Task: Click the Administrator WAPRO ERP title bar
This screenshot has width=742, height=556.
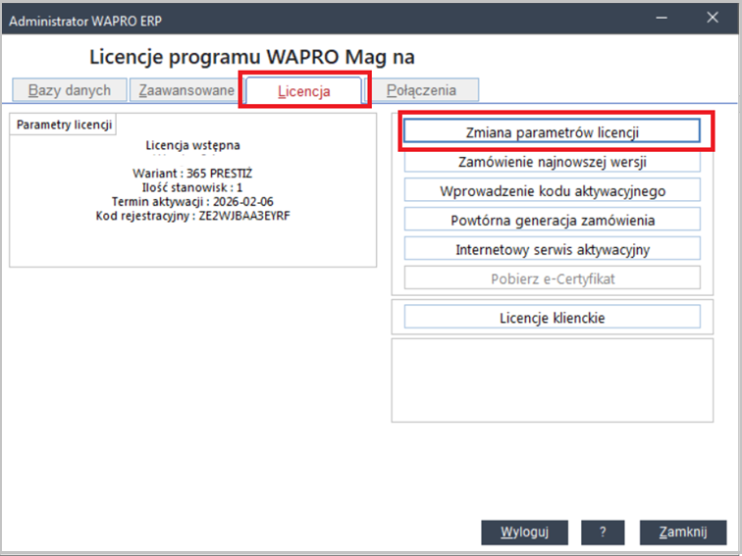Action: [x=294, y=17]
